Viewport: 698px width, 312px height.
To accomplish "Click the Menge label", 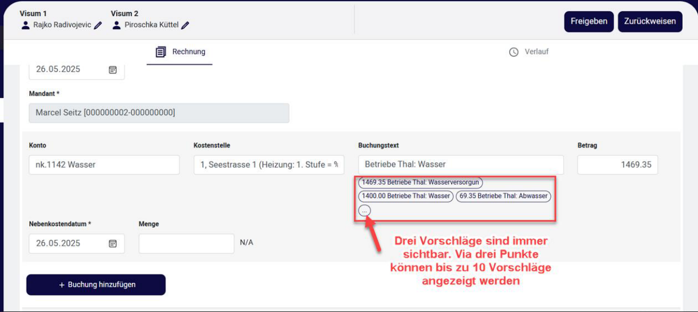I will pyautogui.click(x=149, y=224).
